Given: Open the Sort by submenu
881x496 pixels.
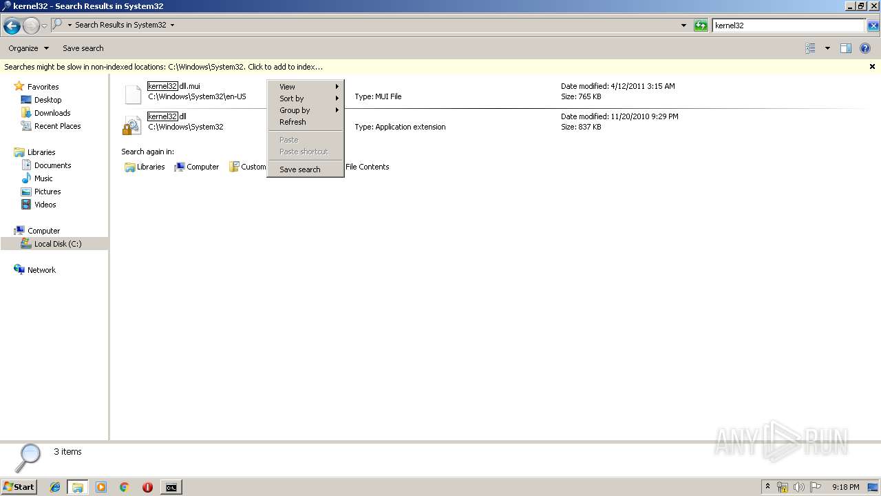Looking at the screenshot, I should [x=306, y=99].
